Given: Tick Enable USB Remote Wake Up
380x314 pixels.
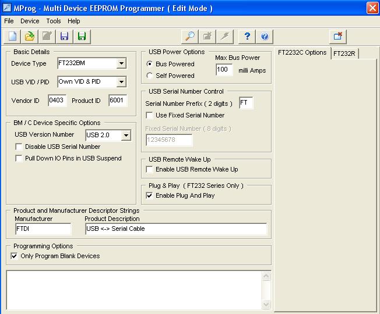Looking at the screenshot, I should pyautogui.click(x=150, y=169).
